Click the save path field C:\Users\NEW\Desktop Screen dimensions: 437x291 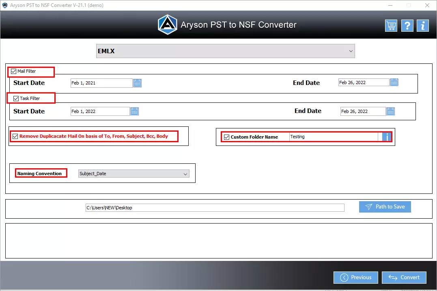[x=215, y=208]
